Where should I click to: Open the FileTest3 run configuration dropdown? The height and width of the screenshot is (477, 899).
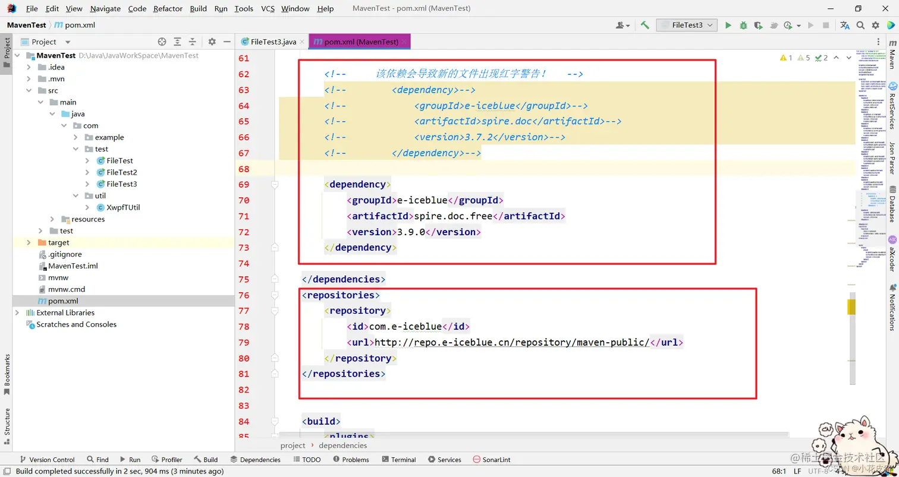tap(686, 25)
